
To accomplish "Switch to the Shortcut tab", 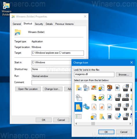I will 28,23.
